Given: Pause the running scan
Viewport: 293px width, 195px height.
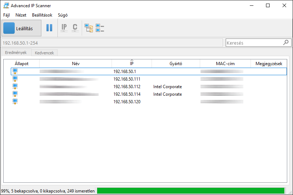Looking at the screenshot, I should [49, 28].
